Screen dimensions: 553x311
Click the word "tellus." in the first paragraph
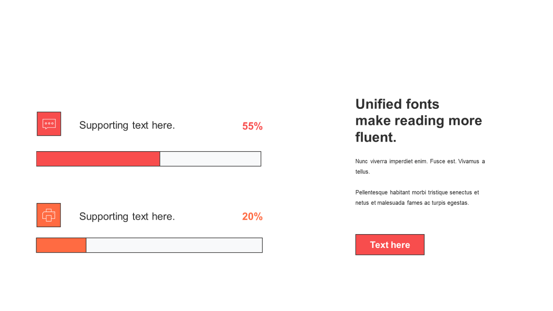pos(362,172)
